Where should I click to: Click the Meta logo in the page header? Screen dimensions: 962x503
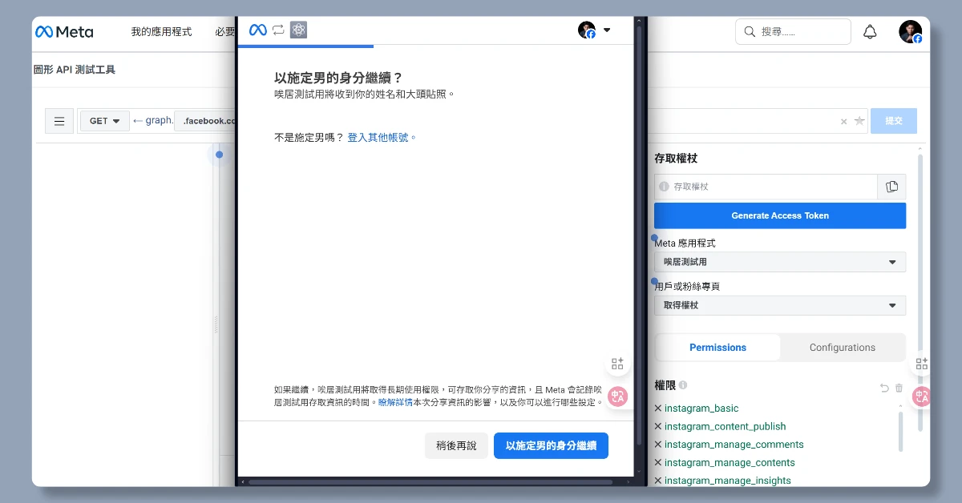[64, 32]
